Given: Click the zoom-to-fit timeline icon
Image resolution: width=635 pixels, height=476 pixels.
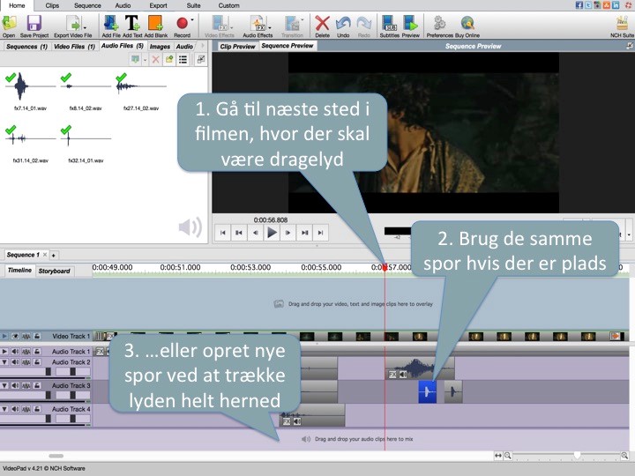Looking at the screenshot, I should click(x=498, y=456).
